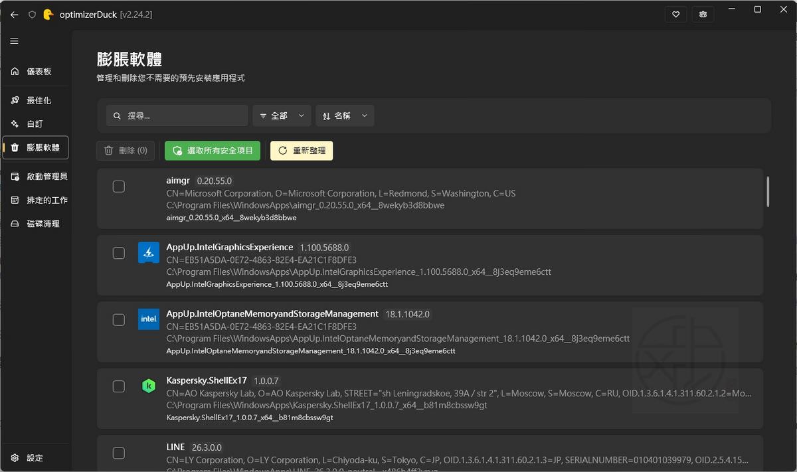This screenshot has height=472, width=797.
Task: Click the camera icon button in title bar
Action: [703, 14]
